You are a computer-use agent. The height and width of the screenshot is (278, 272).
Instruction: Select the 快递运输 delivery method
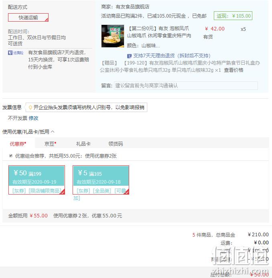[x=28, y=17]
